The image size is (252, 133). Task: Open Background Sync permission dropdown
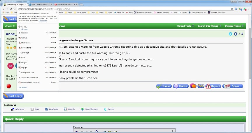50,72
